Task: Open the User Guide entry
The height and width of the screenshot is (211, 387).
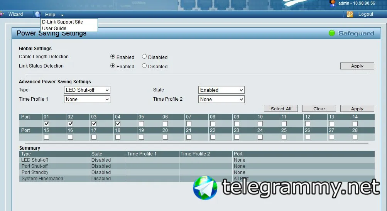Action: (x=54, y=29)
